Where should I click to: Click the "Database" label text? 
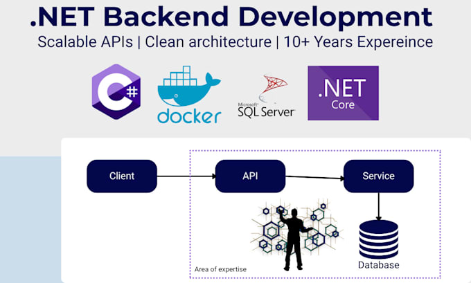pos(378,265)
